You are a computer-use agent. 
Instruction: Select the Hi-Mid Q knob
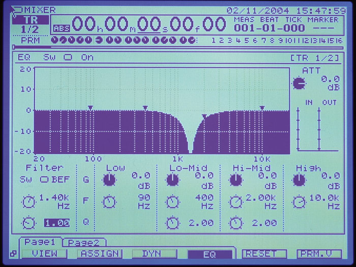click(235, 223)
